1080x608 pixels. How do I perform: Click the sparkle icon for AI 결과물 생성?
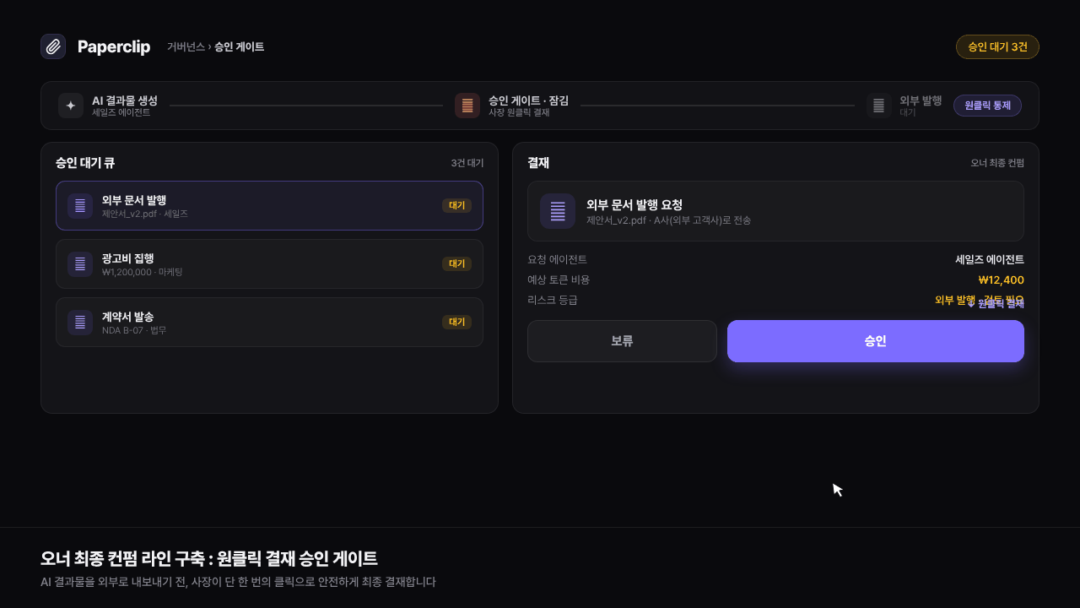[x=71, y=106]
